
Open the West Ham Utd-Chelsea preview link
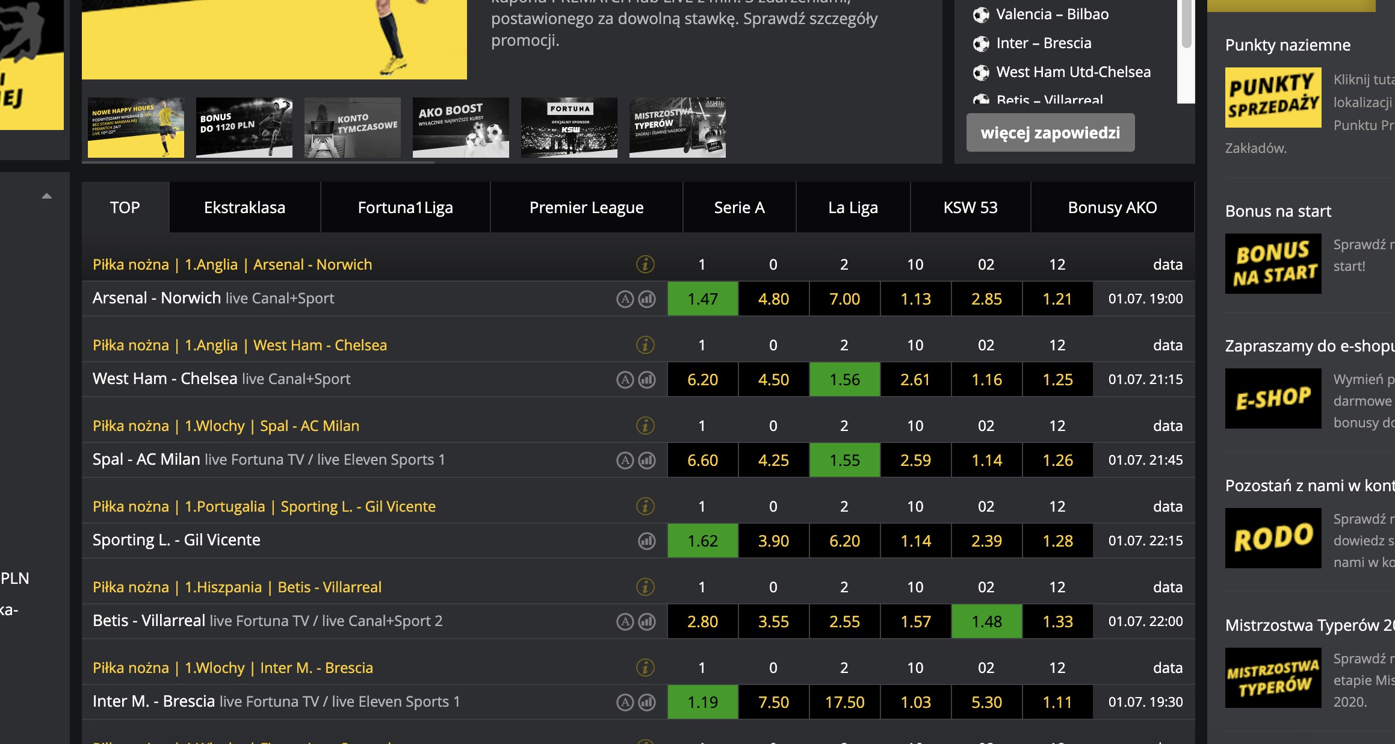[x=1074, y=72]
